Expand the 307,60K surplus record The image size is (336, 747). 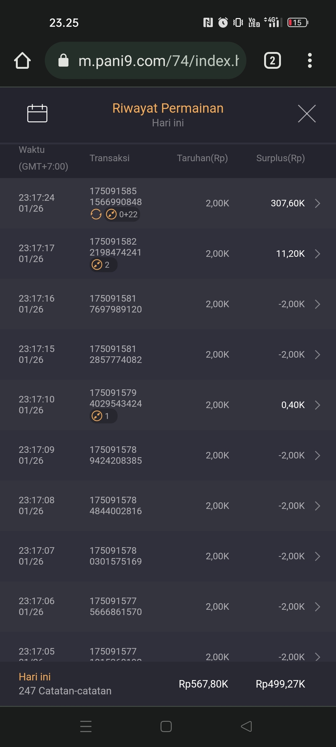[317, 203]
